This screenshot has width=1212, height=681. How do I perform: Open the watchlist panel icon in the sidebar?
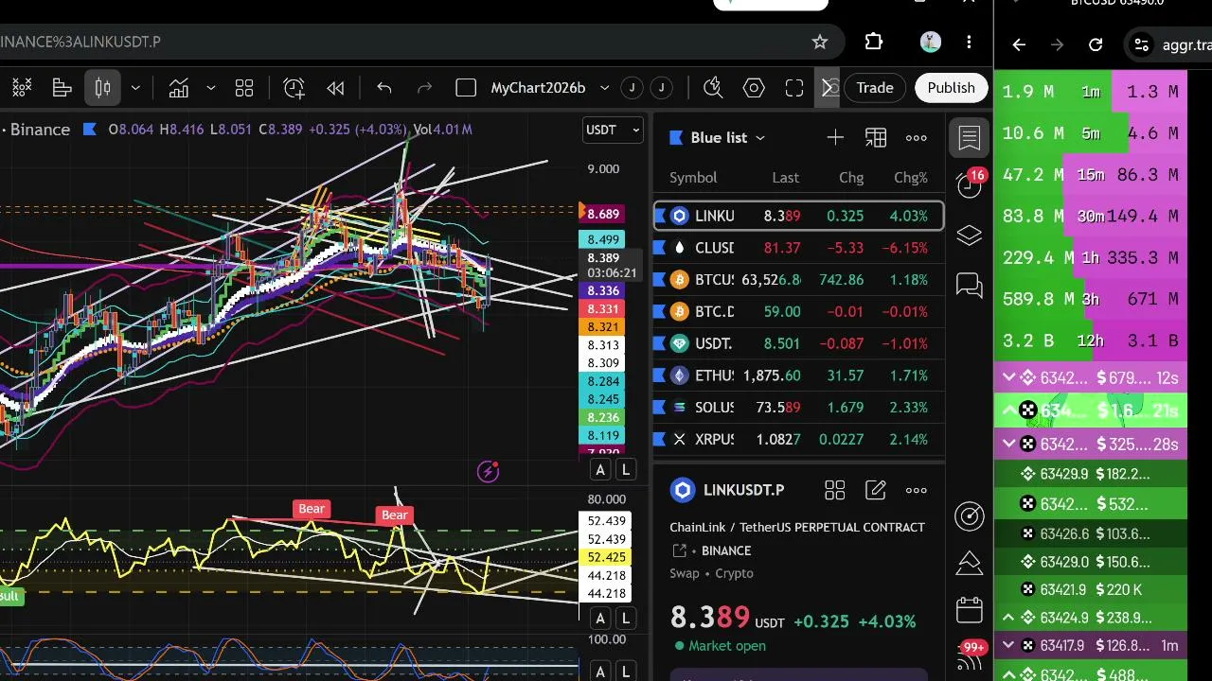click(x=970, y=138)
